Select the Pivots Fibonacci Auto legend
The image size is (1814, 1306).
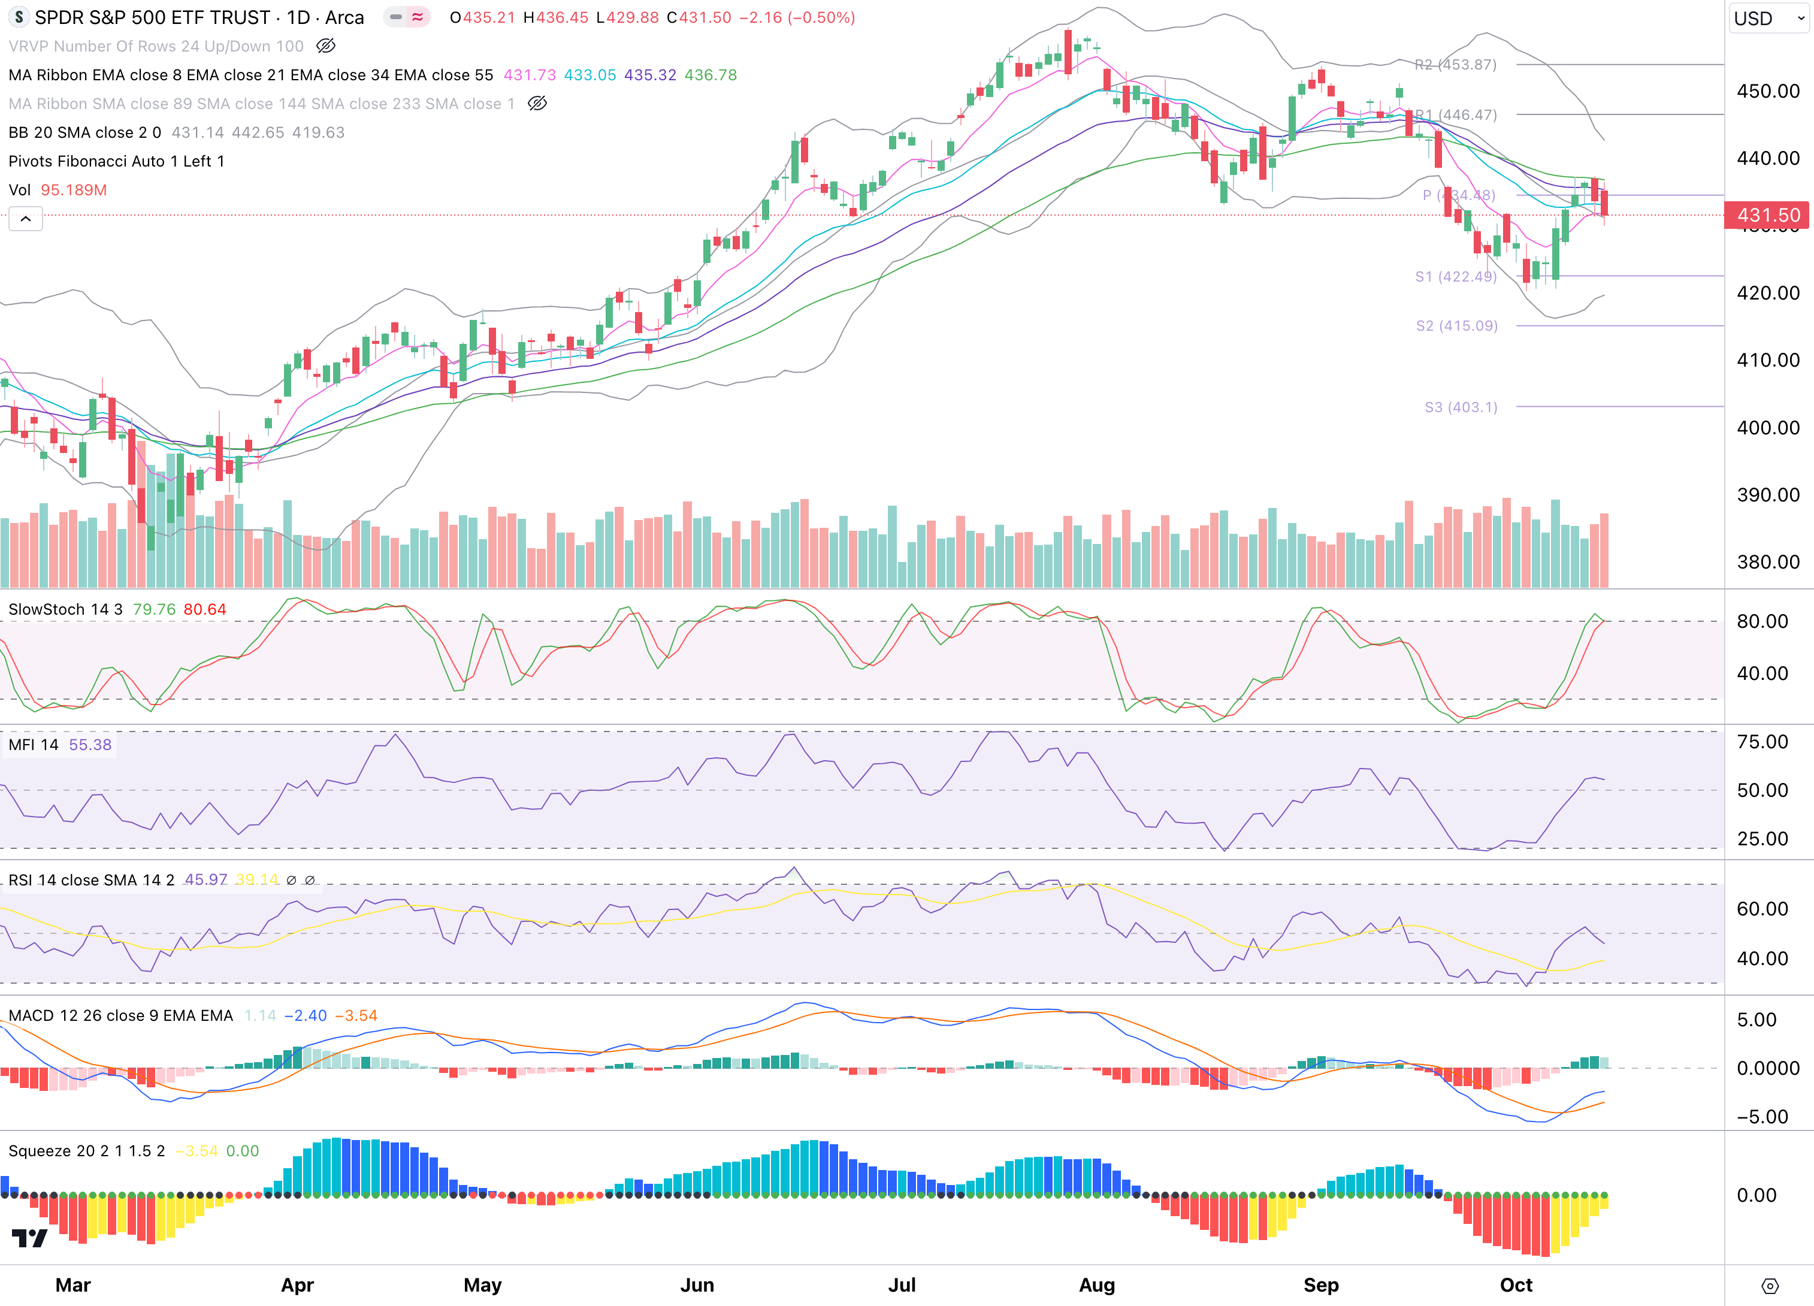116,161
